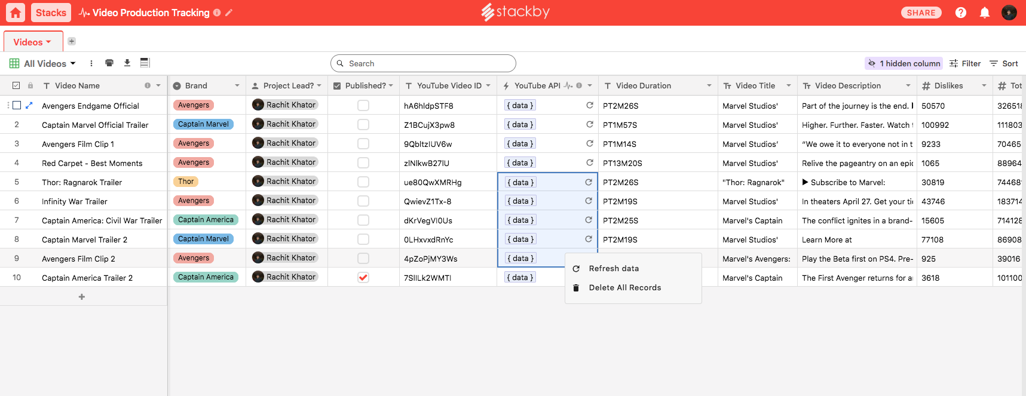This screenshot has width=1026, height=396.
Task: Check Published for Thor: Ragnarok Trailer
Action: coord(363,182)
